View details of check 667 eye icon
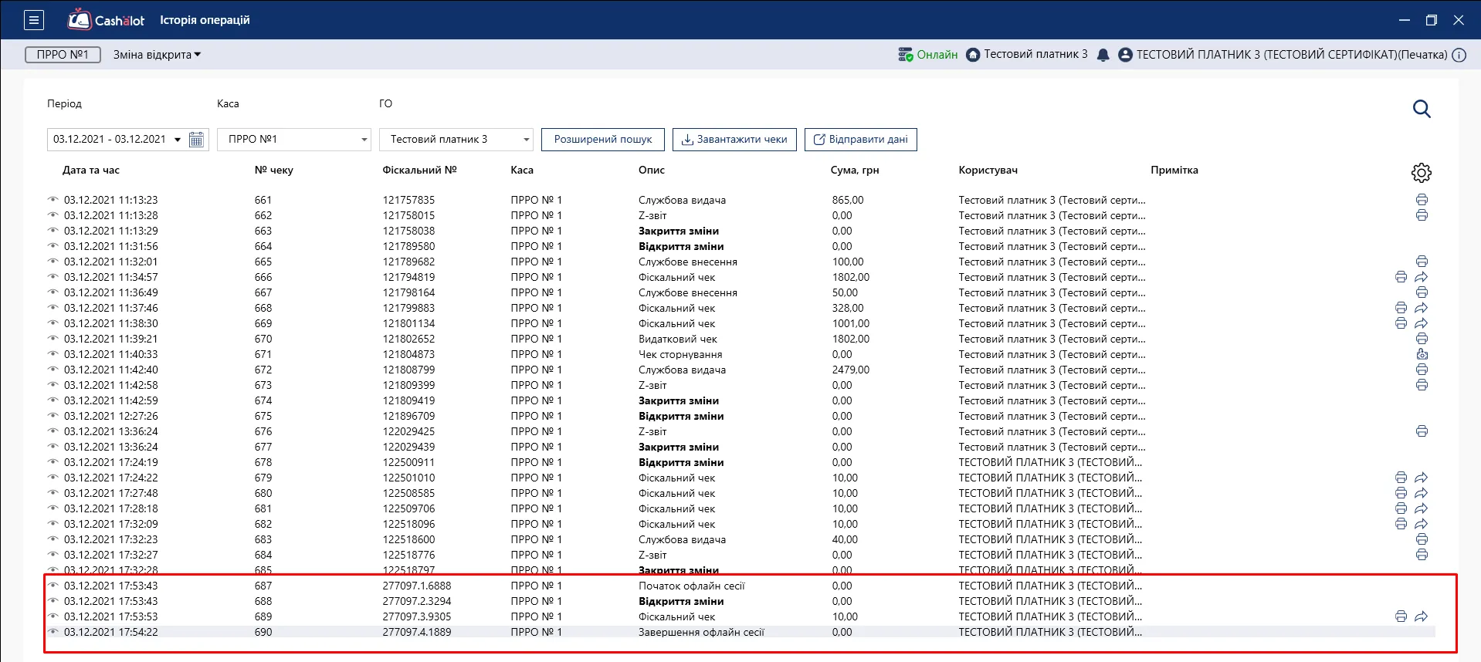 53,292
